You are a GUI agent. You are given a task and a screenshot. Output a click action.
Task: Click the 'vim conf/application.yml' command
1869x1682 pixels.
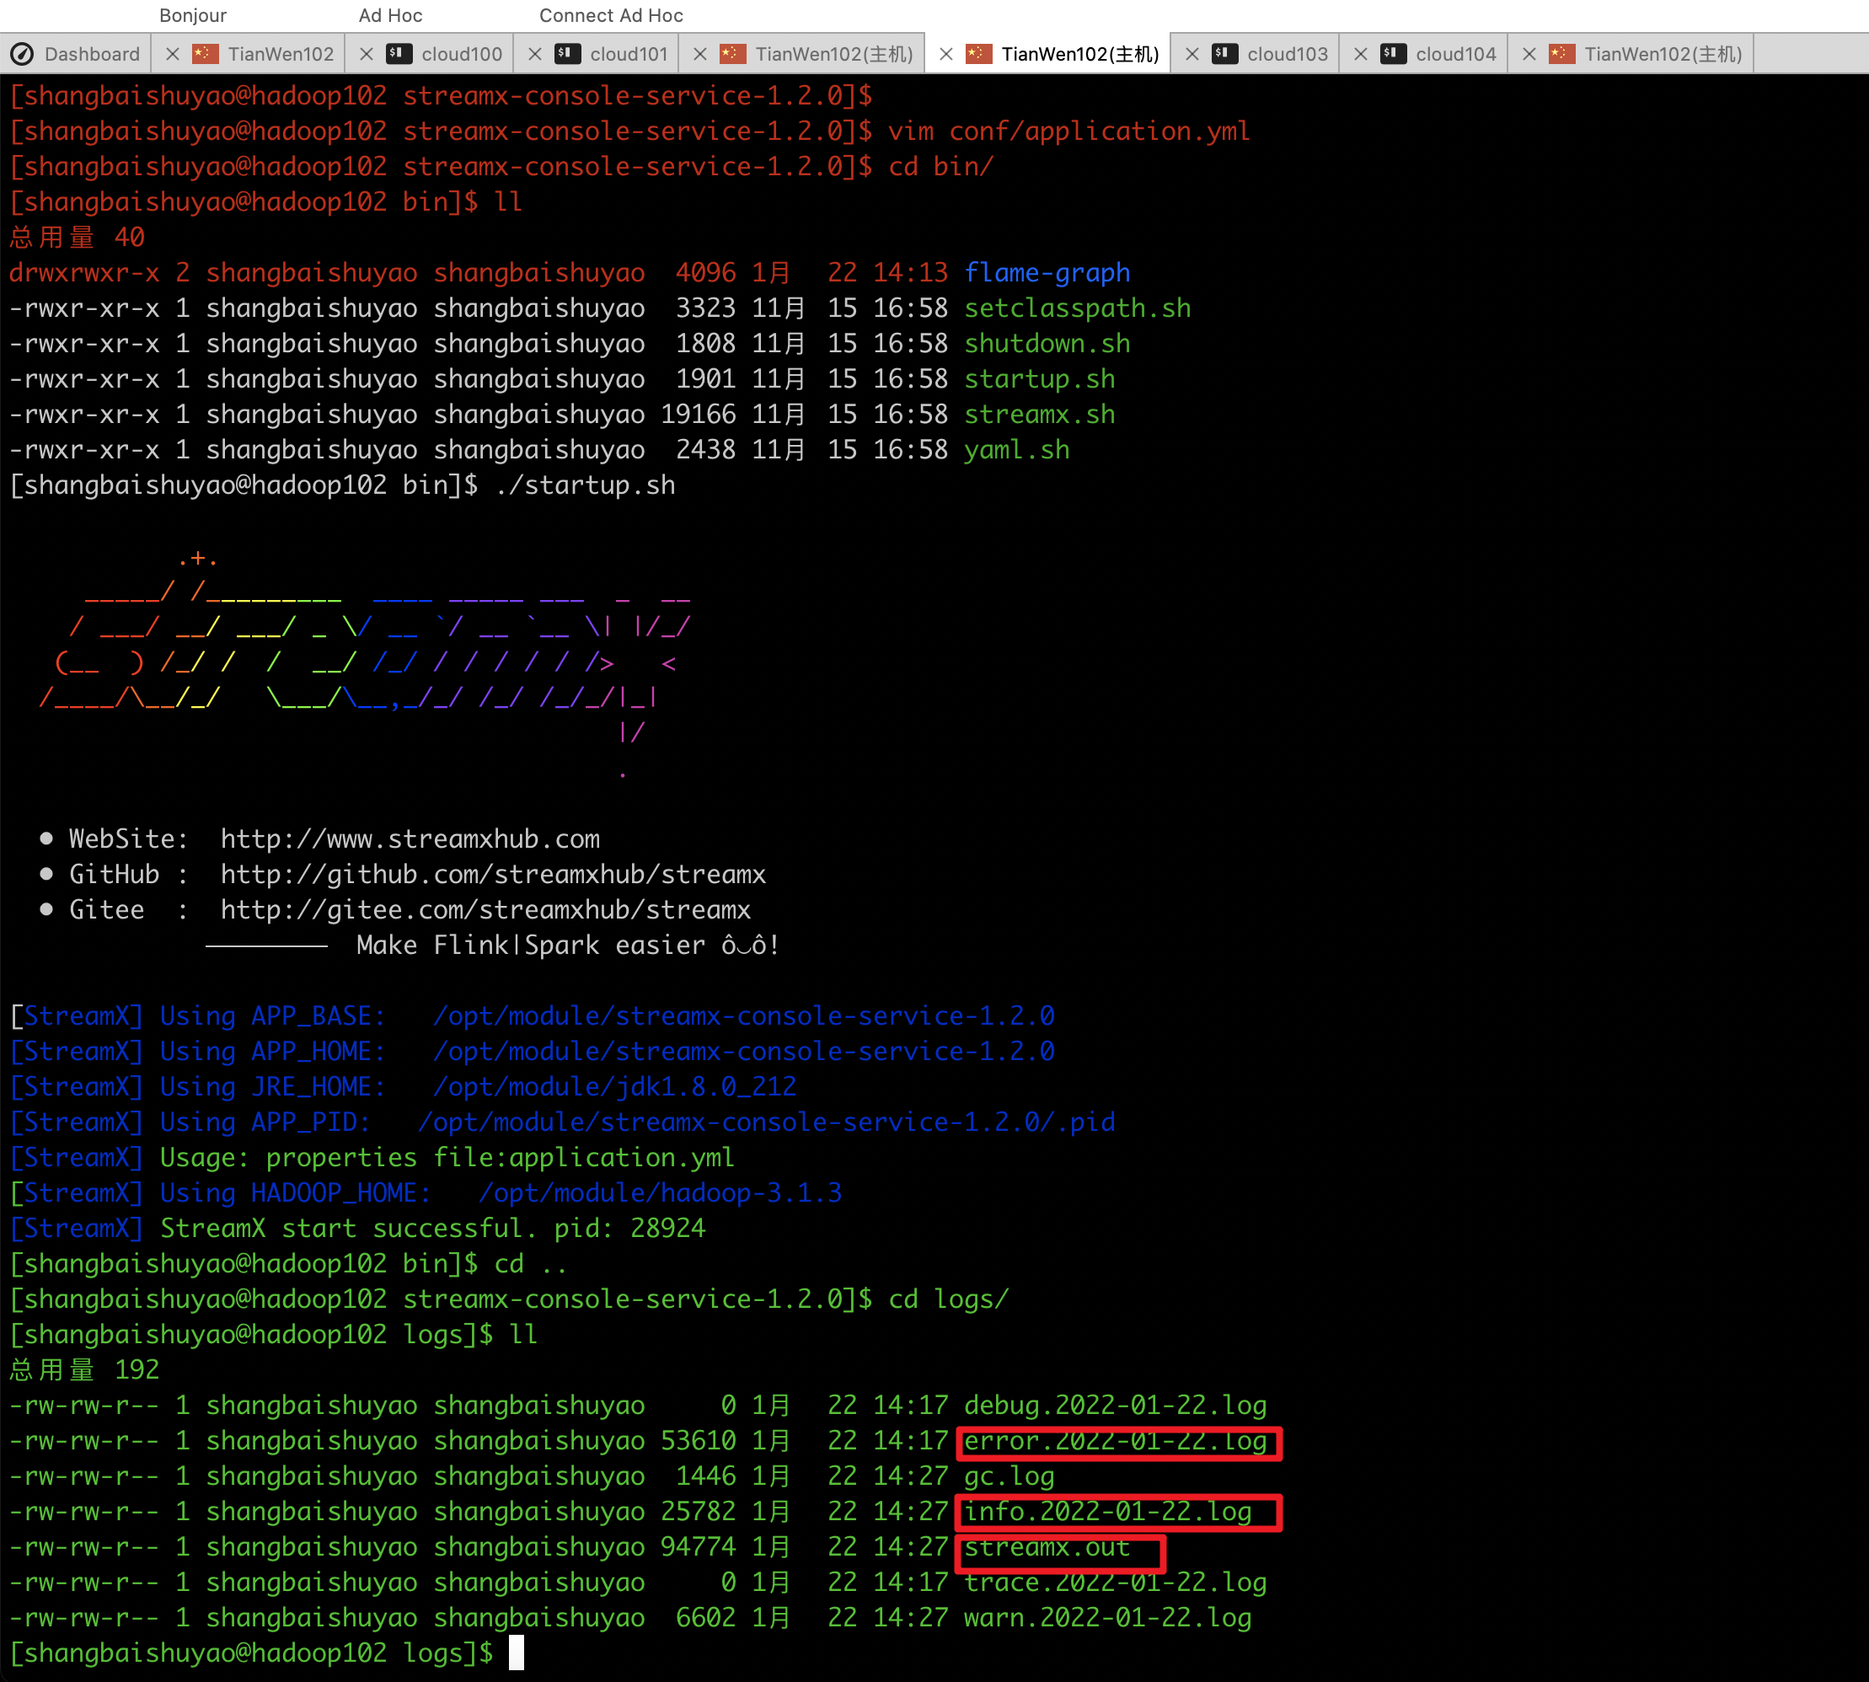(x=1068, y=131)
